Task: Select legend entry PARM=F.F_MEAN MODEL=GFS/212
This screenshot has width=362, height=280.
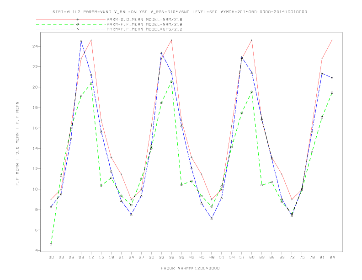Action: [144, 29]
